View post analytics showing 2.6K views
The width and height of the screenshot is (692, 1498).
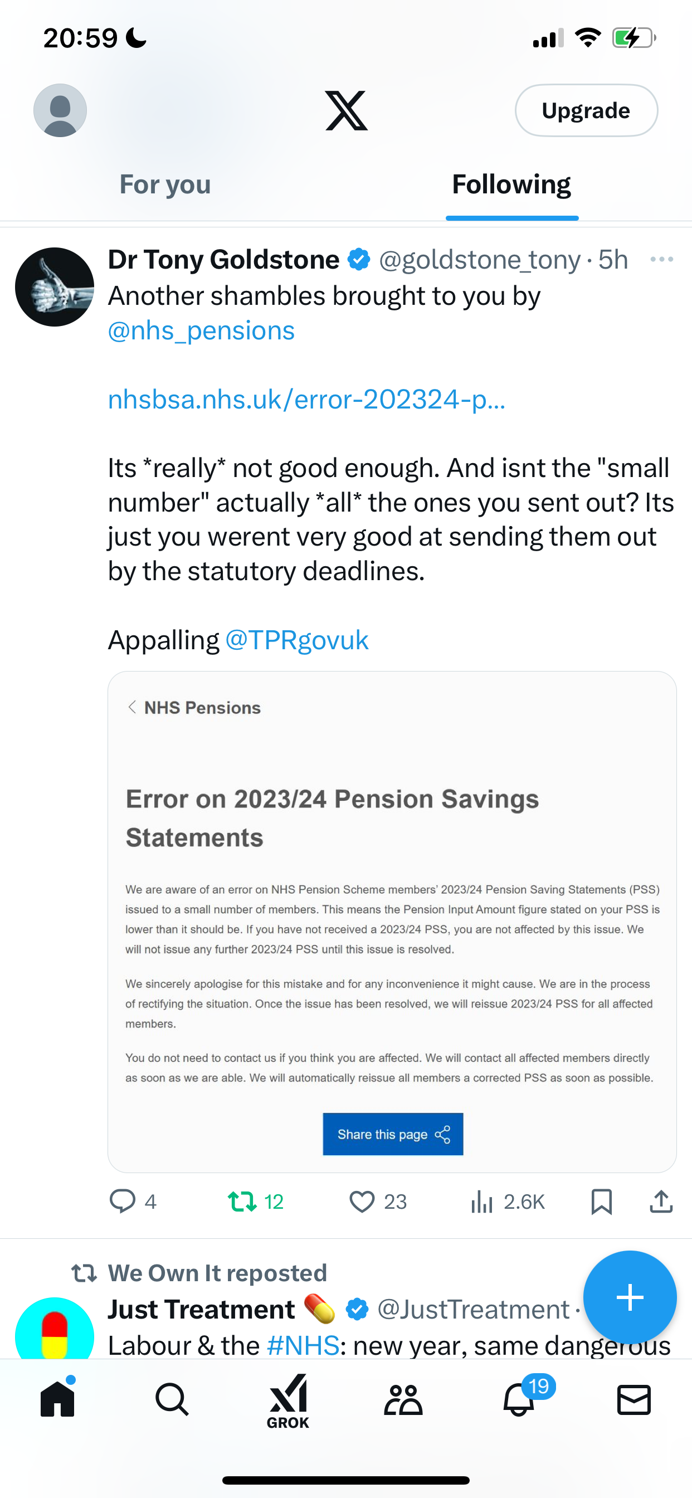click(508, 1202)
